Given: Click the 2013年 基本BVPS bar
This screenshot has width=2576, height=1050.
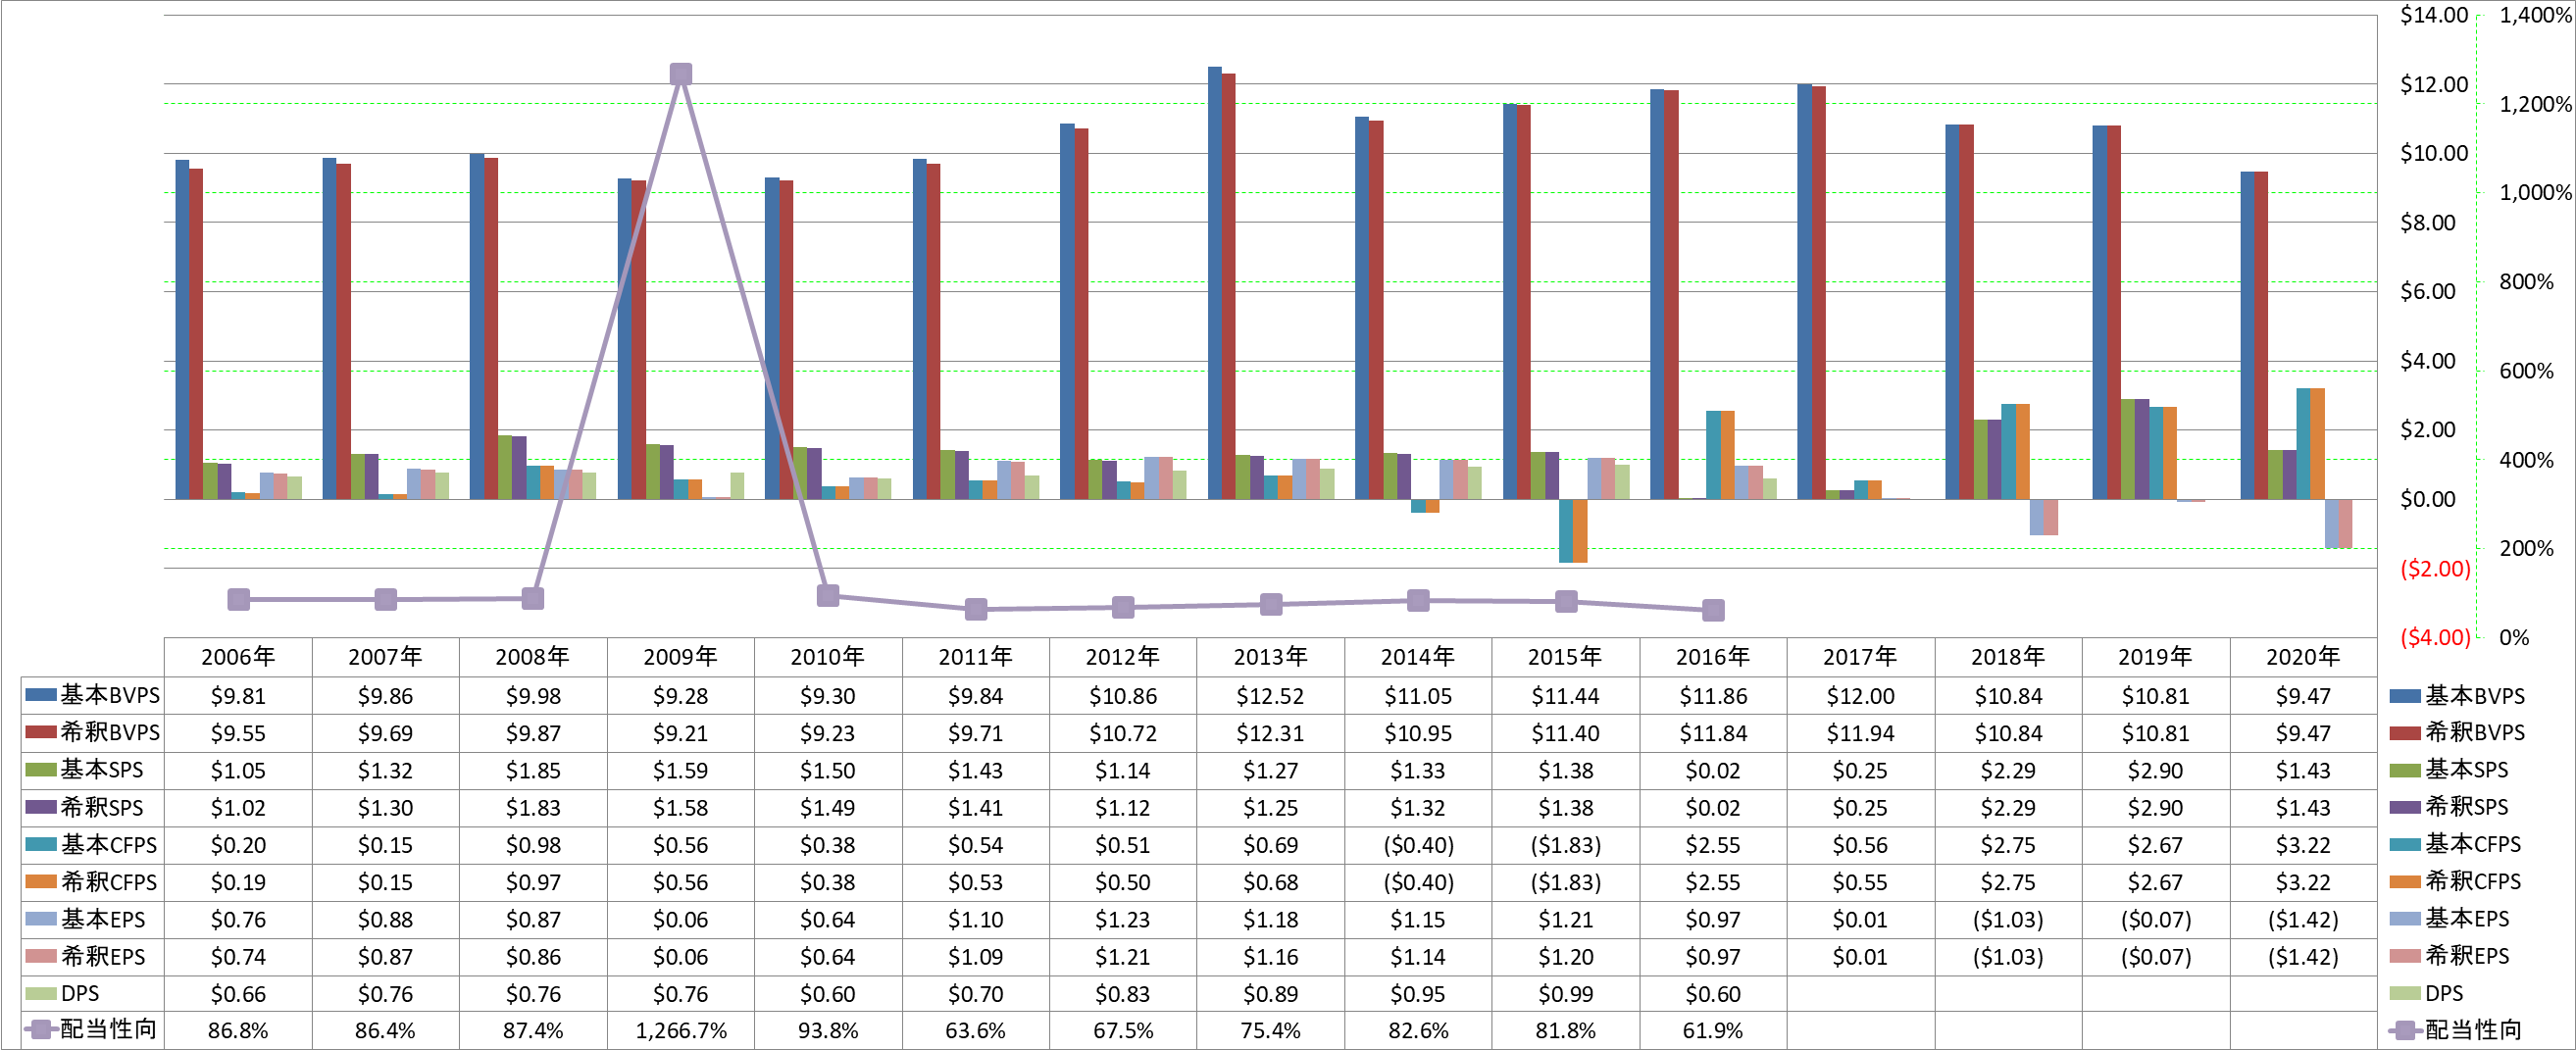Looking at the screenshot, I should pos(1214,283).
